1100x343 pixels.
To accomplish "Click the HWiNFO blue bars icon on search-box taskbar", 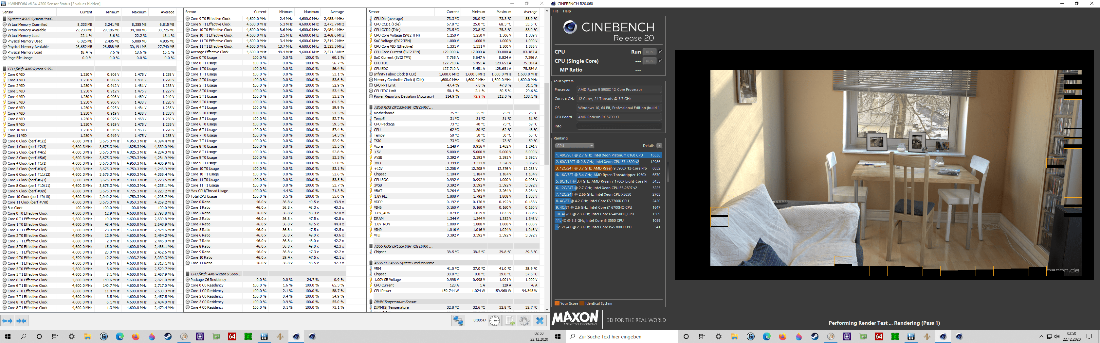I will pos(911,336).
